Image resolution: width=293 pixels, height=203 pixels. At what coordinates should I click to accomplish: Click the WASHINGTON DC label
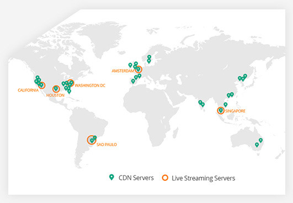point(90,86)
